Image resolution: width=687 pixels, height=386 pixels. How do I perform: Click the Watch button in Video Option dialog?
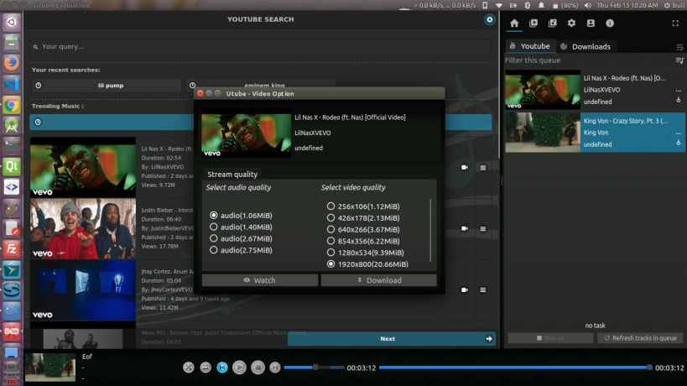point(260,280)
